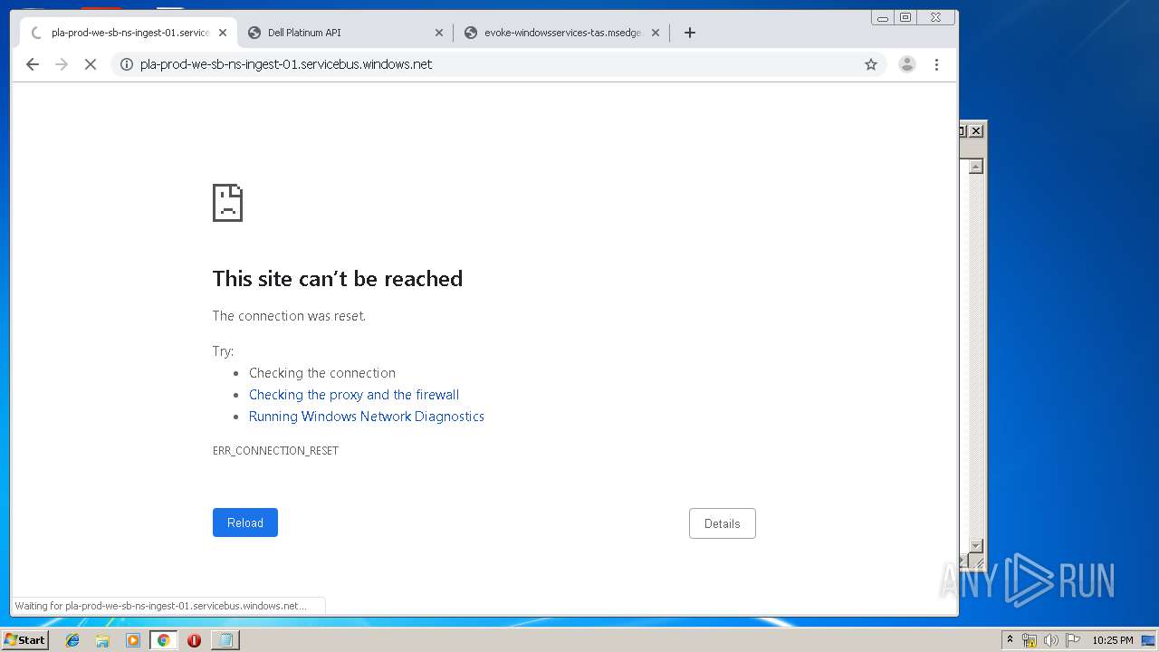This screenshot has width=1159, height=652.
Task: Open the notepad window taskbar icon
Action: pos(225,640)
